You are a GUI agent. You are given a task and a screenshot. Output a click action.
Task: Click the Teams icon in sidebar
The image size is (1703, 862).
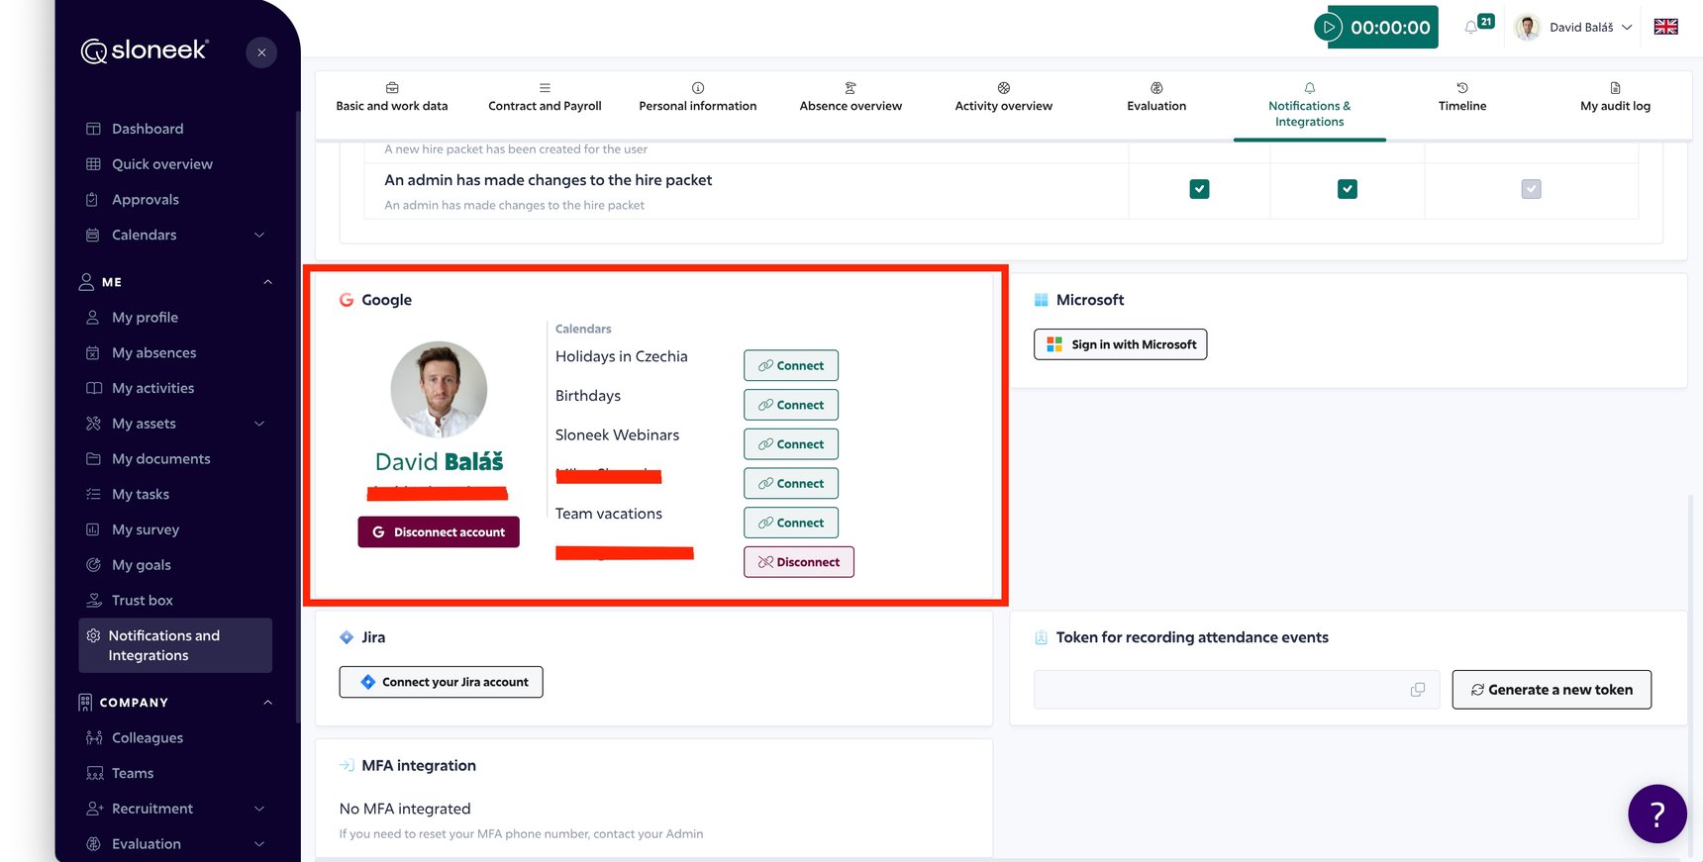94,774
